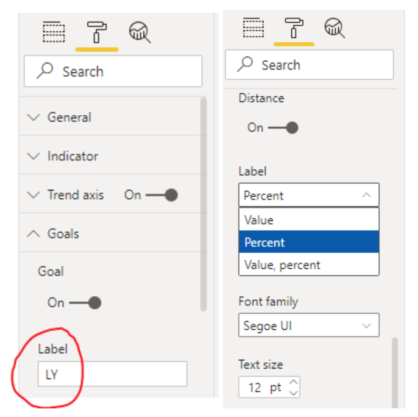Increase text size with up arrow
The width and height of the screenshot is (418, 417).
tap(294, 383)
